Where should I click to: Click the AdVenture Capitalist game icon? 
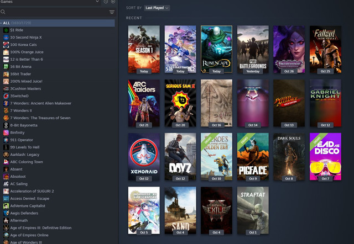pos(6,205)
